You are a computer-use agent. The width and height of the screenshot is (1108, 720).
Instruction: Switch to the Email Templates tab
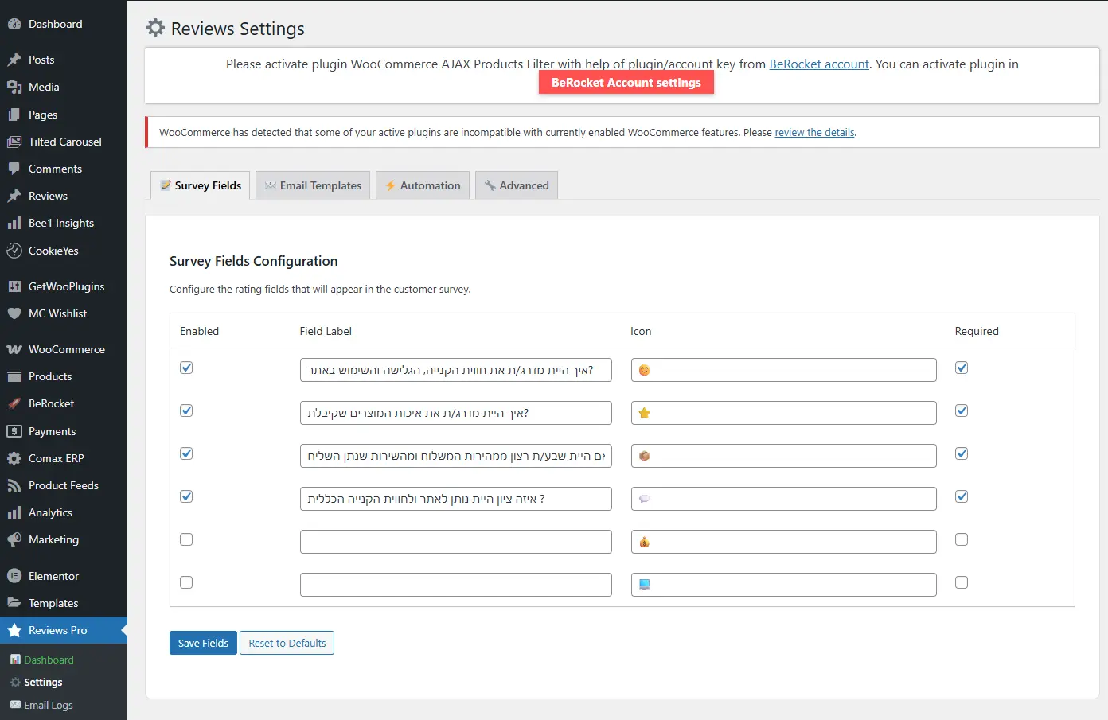pos(313,185)
